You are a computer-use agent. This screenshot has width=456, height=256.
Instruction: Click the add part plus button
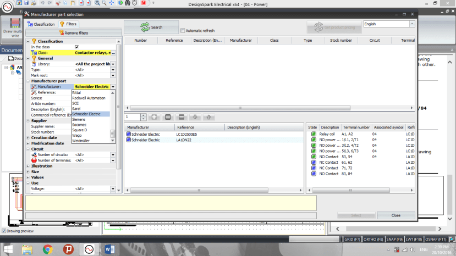154,117
